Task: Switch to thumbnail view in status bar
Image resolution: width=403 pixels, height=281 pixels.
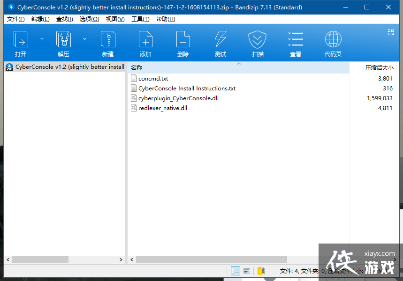Action: point(247,271)
